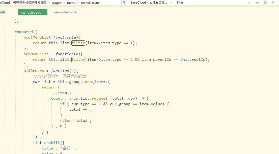Click cur.group in the if condition
Viewport: 279px width, 154px height.
(120, 104)
